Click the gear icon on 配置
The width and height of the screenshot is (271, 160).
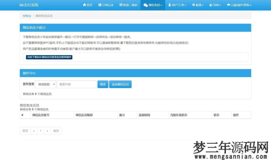[x=193, y=5]
